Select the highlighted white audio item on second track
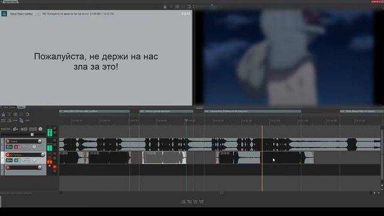 164,157
